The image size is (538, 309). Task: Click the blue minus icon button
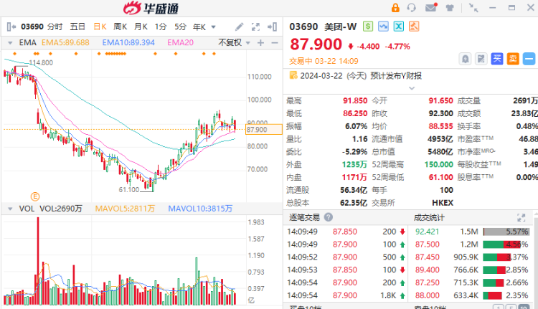point(529,59)
